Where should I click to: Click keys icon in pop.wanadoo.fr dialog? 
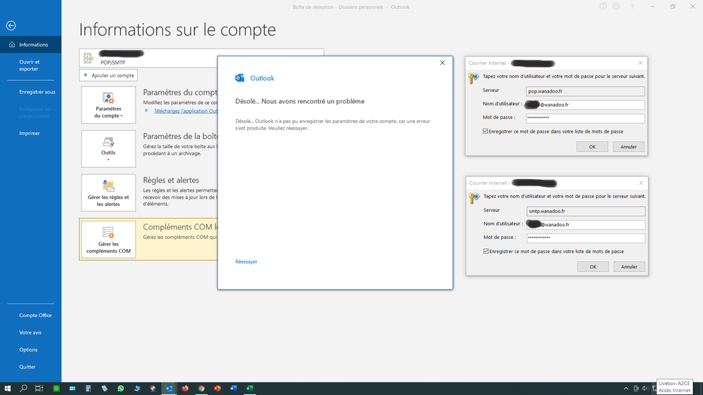coord(474,79)
